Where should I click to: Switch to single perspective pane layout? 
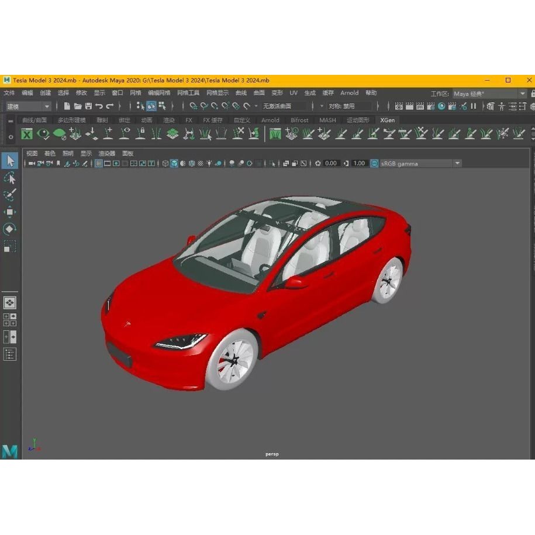pos(10,303)
